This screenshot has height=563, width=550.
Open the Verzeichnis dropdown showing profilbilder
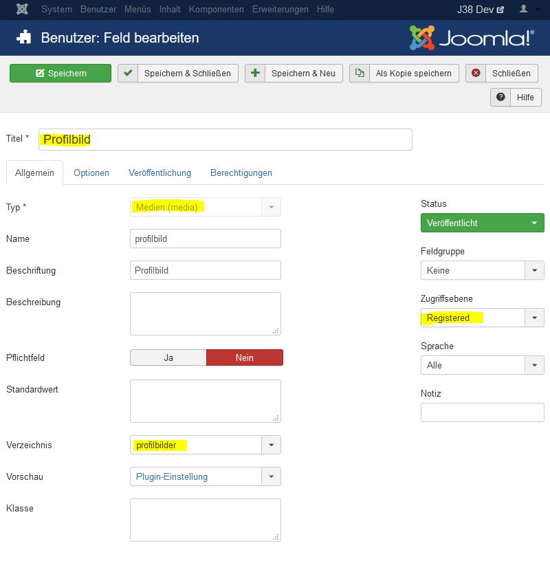click(271, 445)
